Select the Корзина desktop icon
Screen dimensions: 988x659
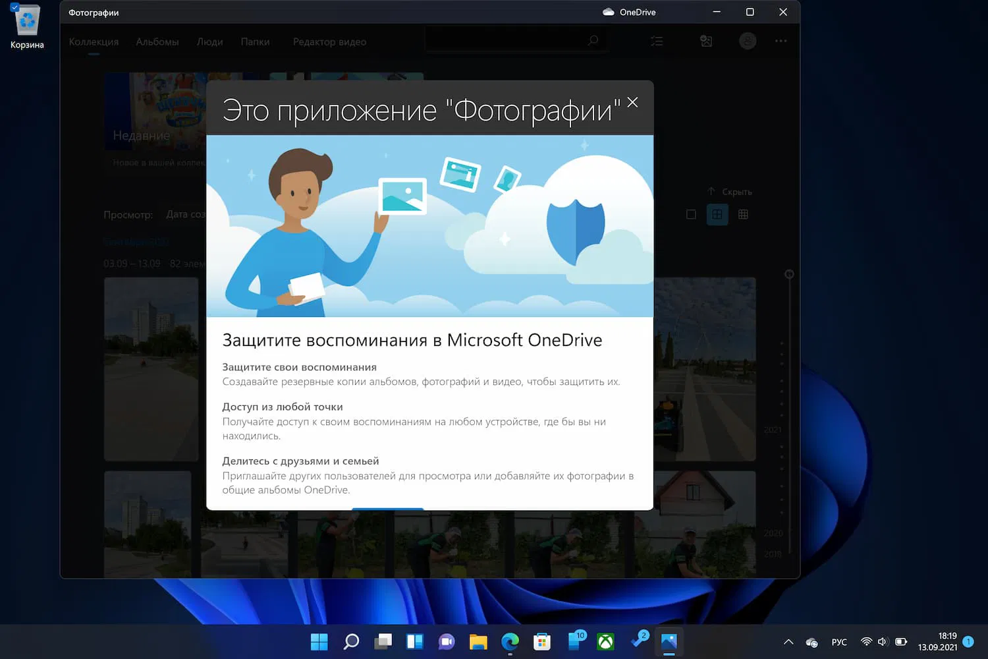[x=27, y=27]
